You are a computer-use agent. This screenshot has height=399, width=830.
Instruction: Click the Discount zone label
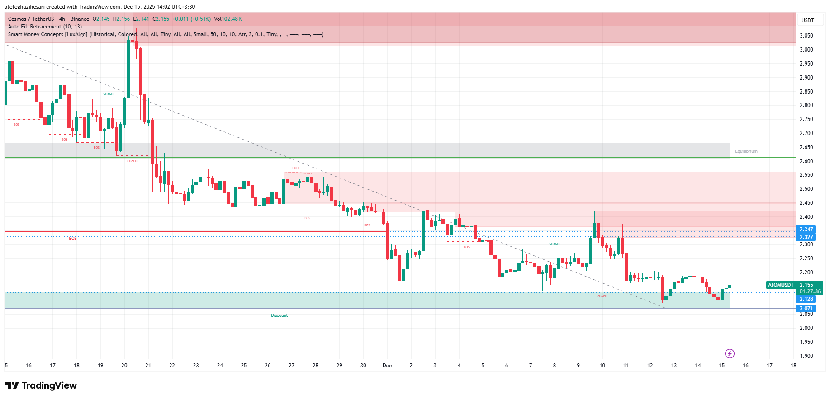point(279,315)
